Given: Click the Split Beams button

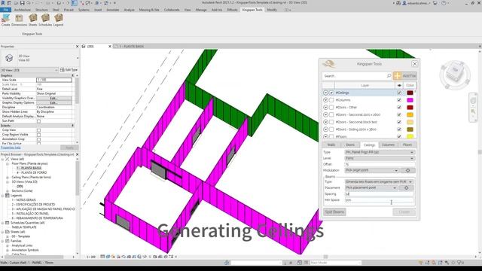Looking at the screenshot, I should [334, 212].
